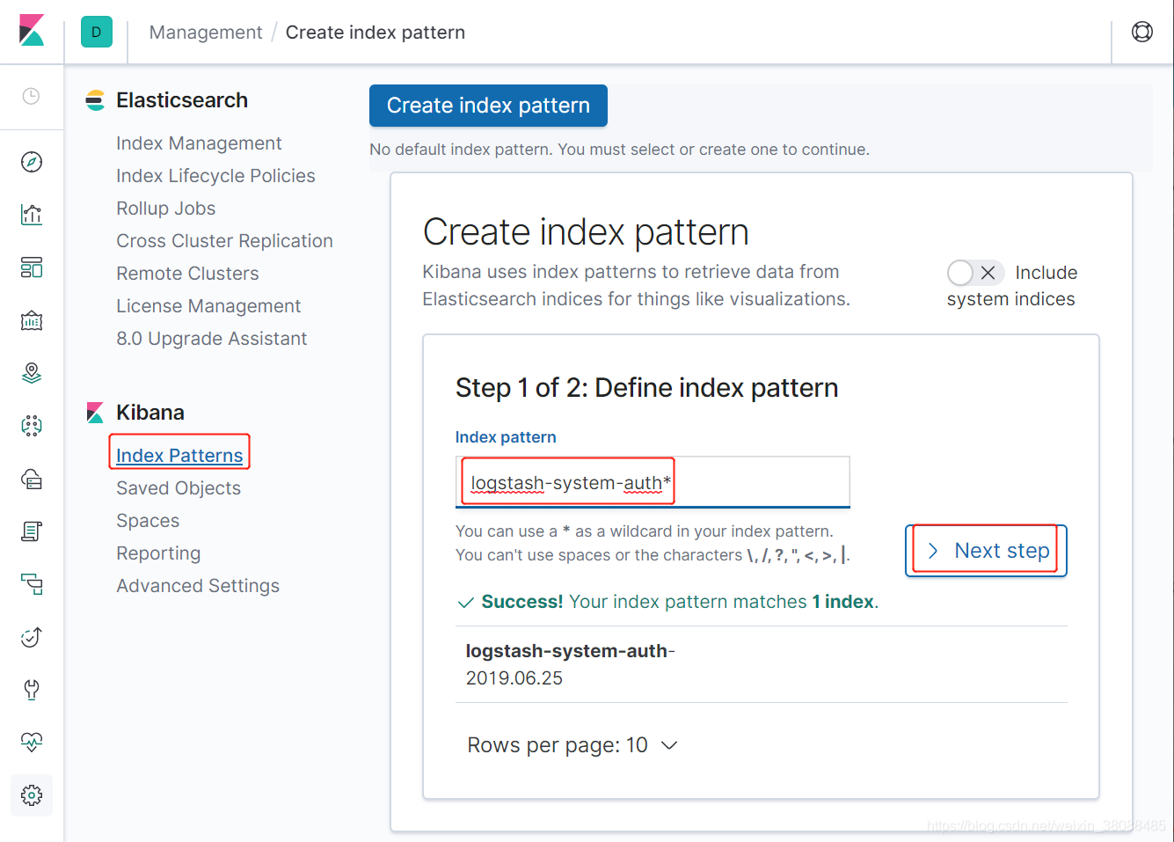Open 8.0 Upgrade Assistant

(x=212, y=339)
